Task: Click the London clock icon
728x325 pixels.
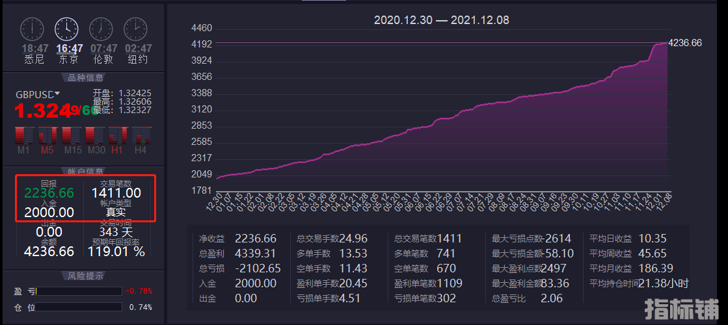Action: (101, 29)
